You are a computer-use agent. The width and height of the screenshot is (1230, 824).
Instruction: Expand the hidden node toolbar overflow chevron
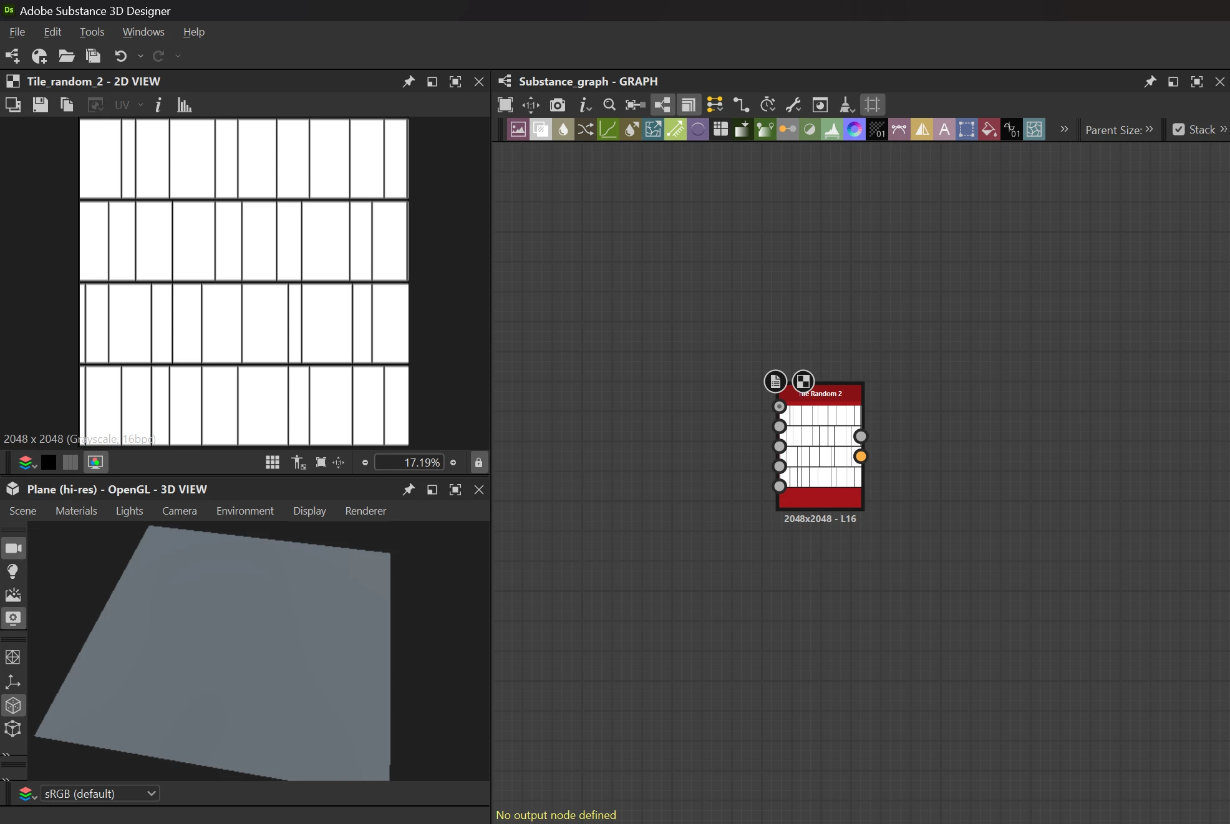[1064, 129]
